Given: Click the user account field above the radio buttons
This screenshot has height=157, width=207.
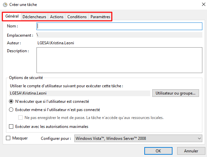Looking at the screenshot, I should (x=79, y=93).
